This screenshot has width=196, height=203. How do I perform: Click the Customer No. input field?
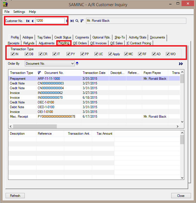coord(50,21)
